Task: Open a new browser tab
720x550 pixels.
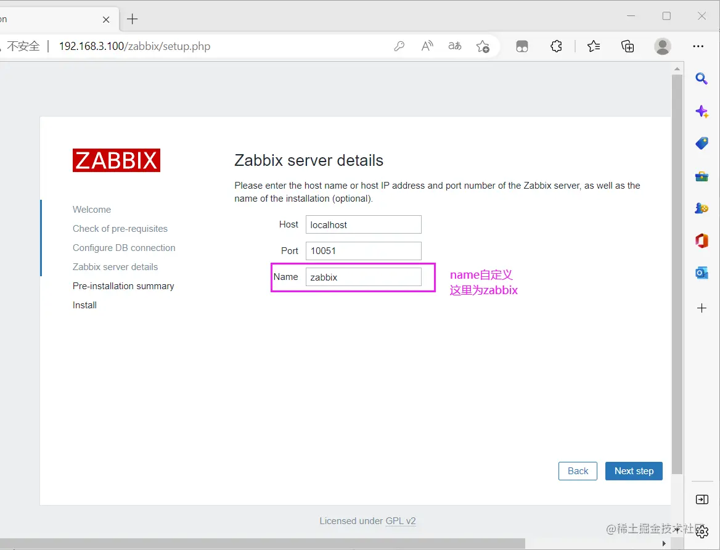Action: coord(133,19)
